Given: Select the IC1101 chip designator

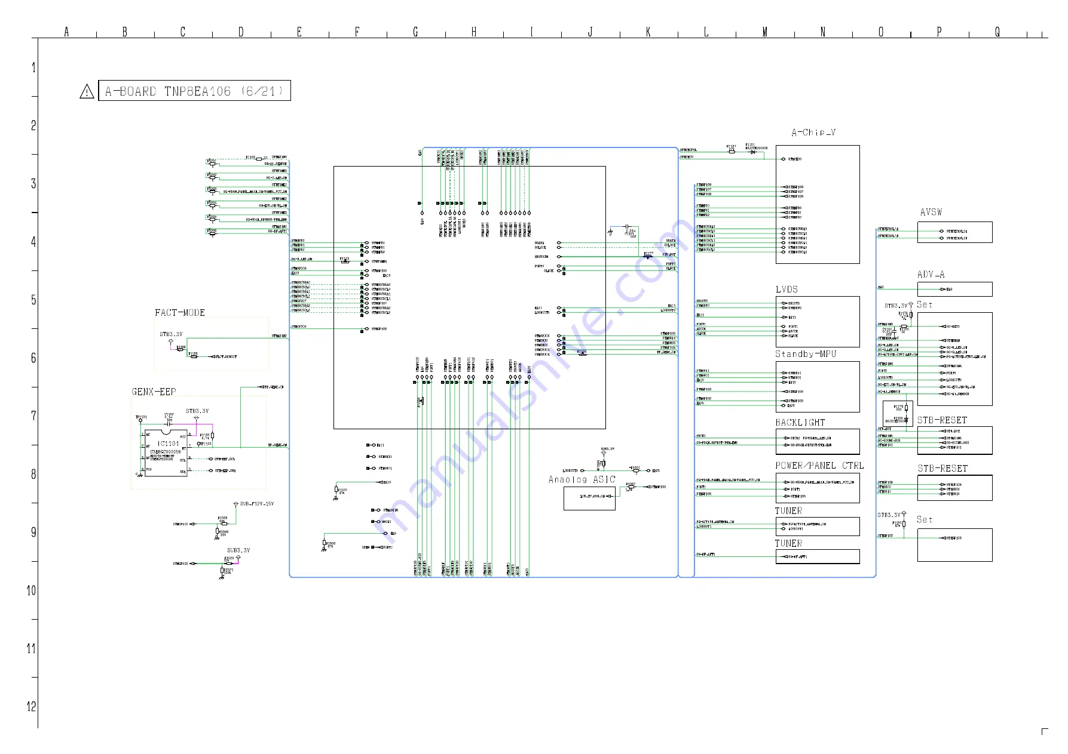Looking at the screenshot, I should [168, 444].
